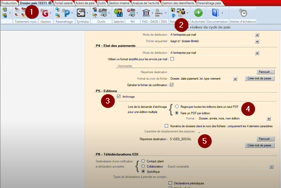Click the euro speech-bubble icon in Paramétrage group

tap(57, 10)
